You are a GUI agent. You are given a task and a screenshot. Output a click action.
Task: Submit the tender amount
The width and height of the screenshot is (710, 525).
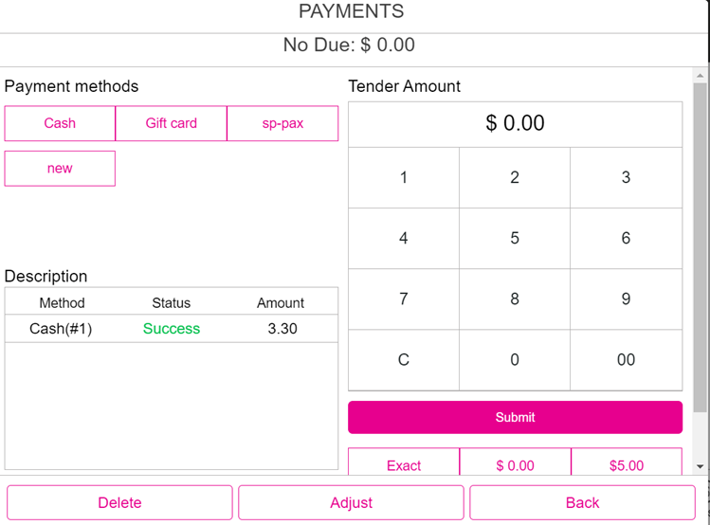[515, 417]
